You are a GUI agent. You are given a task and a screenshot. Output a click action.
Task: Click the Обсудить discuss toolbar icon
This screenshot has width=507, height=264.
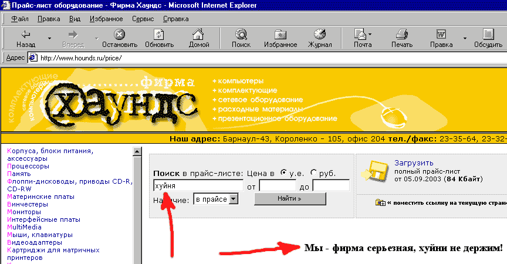click(488, 34)
